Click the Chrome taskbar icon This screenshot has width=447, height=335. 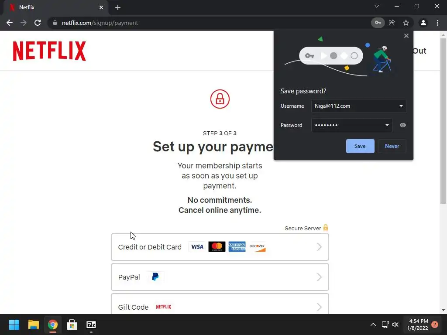pyautogui.click(x=53, y=325)
